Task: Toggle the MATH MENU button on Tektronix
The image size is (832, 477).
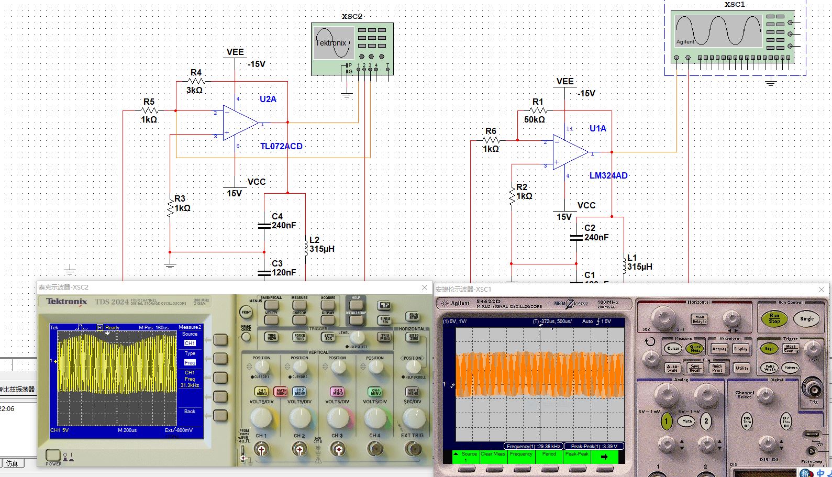Action: point(281,391)
